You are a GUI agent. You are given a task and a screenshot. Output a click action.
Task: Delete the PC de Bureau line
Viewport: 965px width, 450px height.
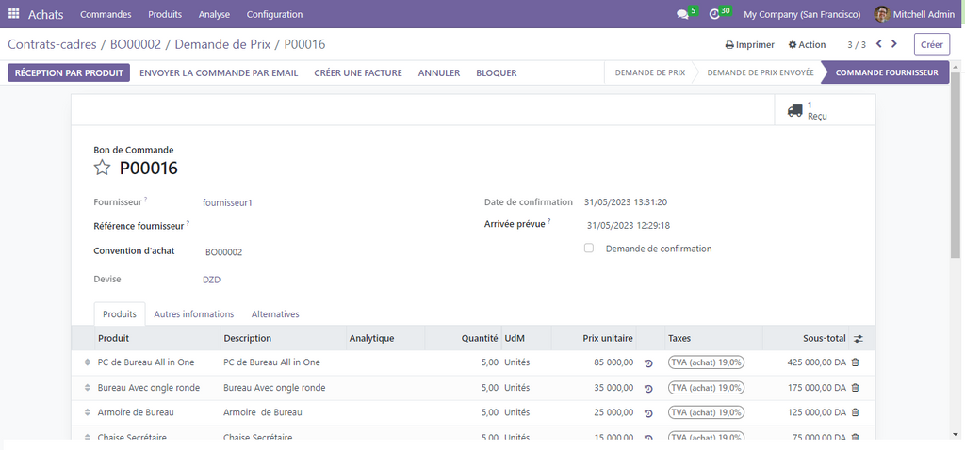click(855, 362)
